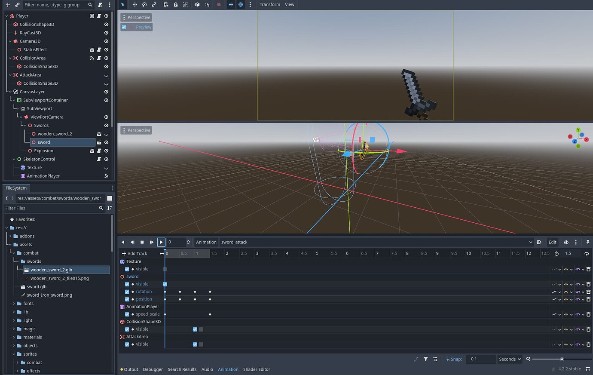
Task: Select the Scale tool
Action: coord(154,4)
